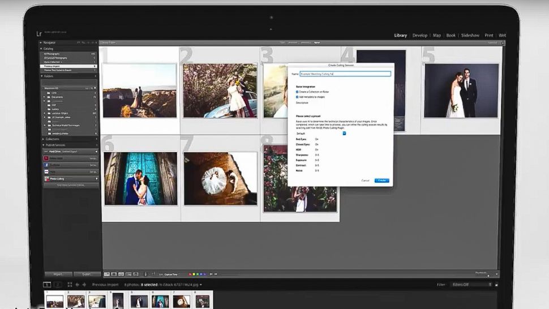Select second window display button 2

click(x=58, y=285)
